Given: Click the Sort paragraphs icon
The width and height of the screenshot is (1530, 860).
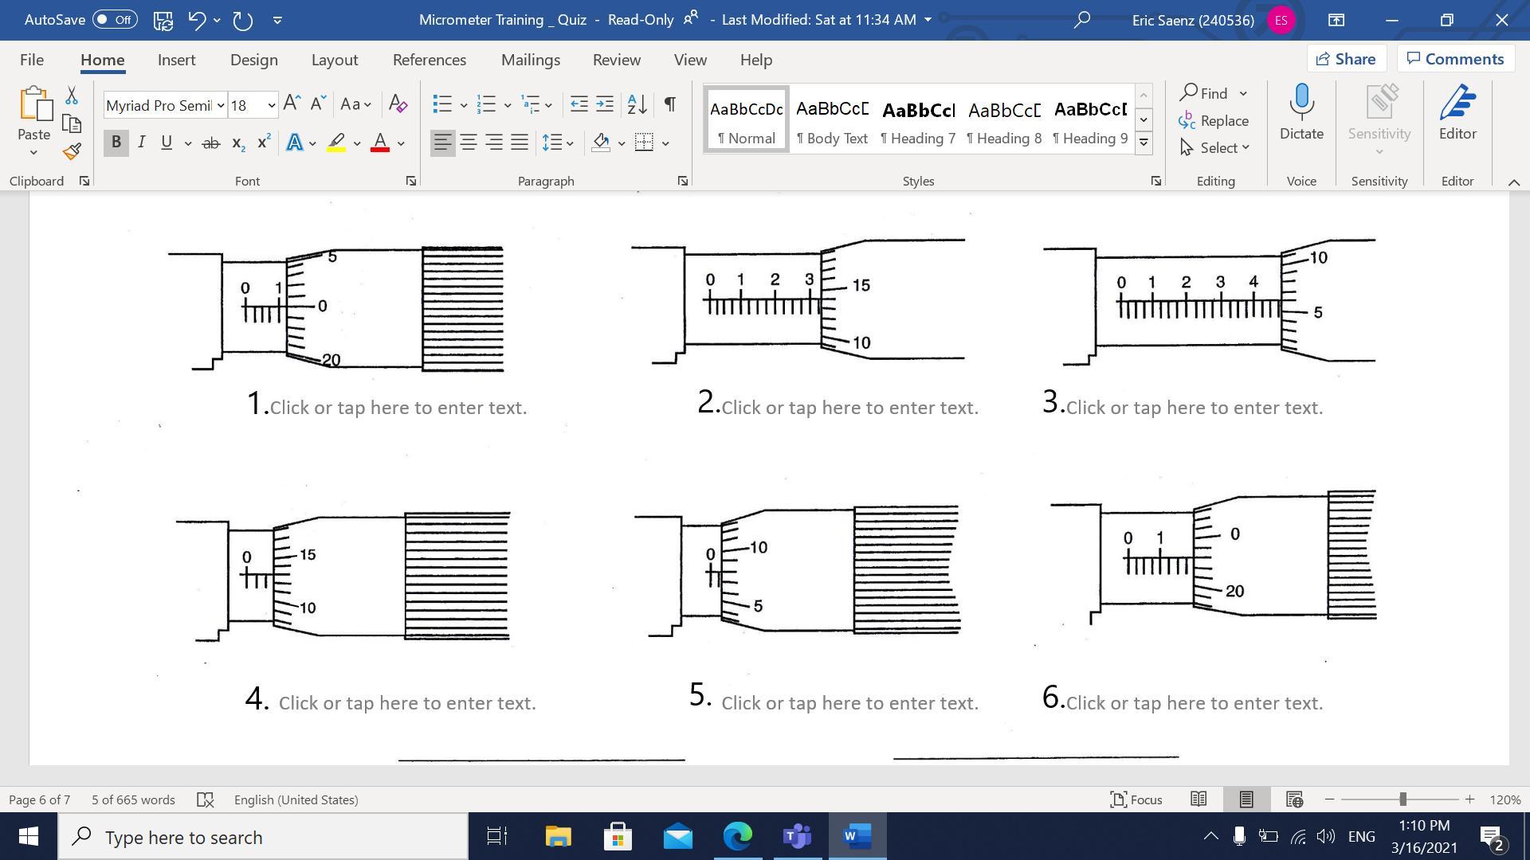Looking at the screenshot, I should tap(637, 104).
